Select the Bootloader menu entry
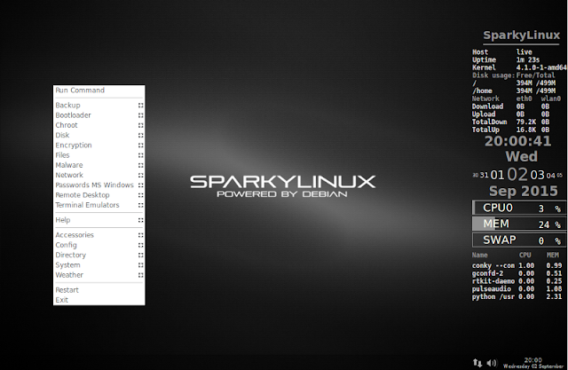Viewport: 568px width, 370px height. [99, 115]
